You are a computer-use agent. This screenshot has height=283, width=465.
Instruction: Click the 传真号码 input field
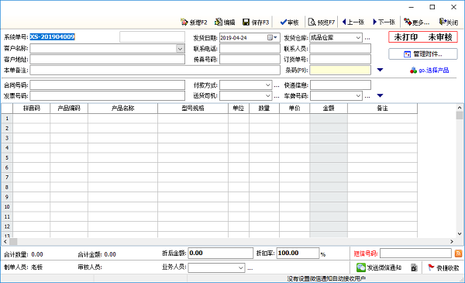pos(250,60)
